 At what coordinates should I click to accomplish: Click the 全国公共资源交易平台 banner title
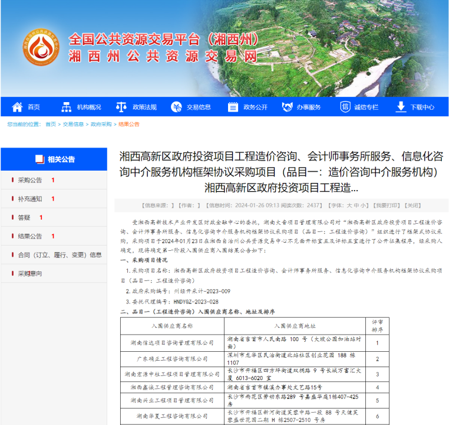(x=163, y=40)
